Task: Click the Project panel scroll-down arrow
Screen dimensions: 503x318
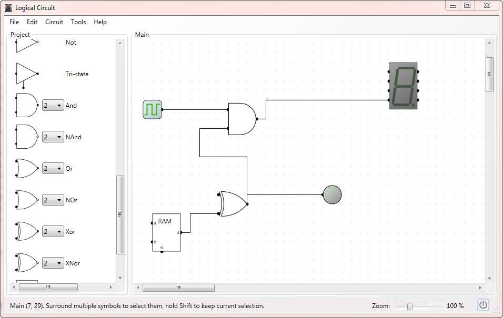Action: [x=120, y=278]
